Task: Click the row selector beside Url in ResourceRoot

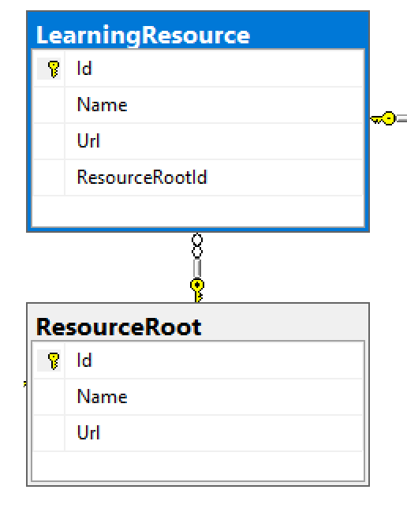Action: [x=49, y=433]
